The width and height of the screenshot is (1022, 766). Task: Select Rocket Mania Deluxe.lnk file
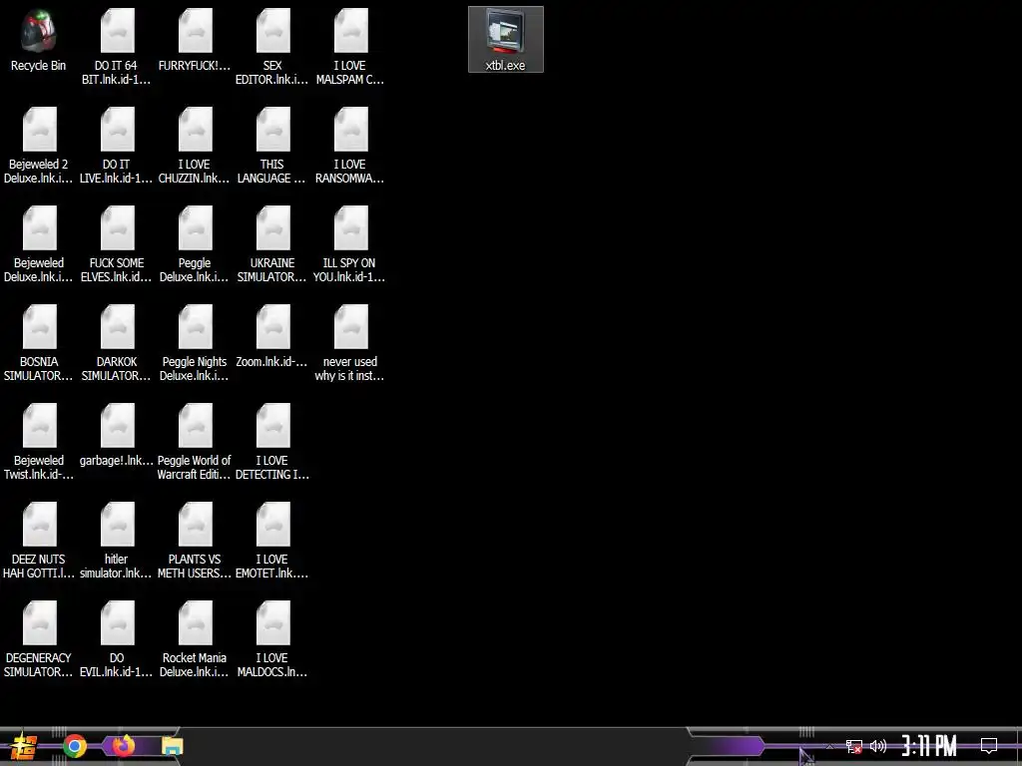pyautogui.click(x=195, y=640)
